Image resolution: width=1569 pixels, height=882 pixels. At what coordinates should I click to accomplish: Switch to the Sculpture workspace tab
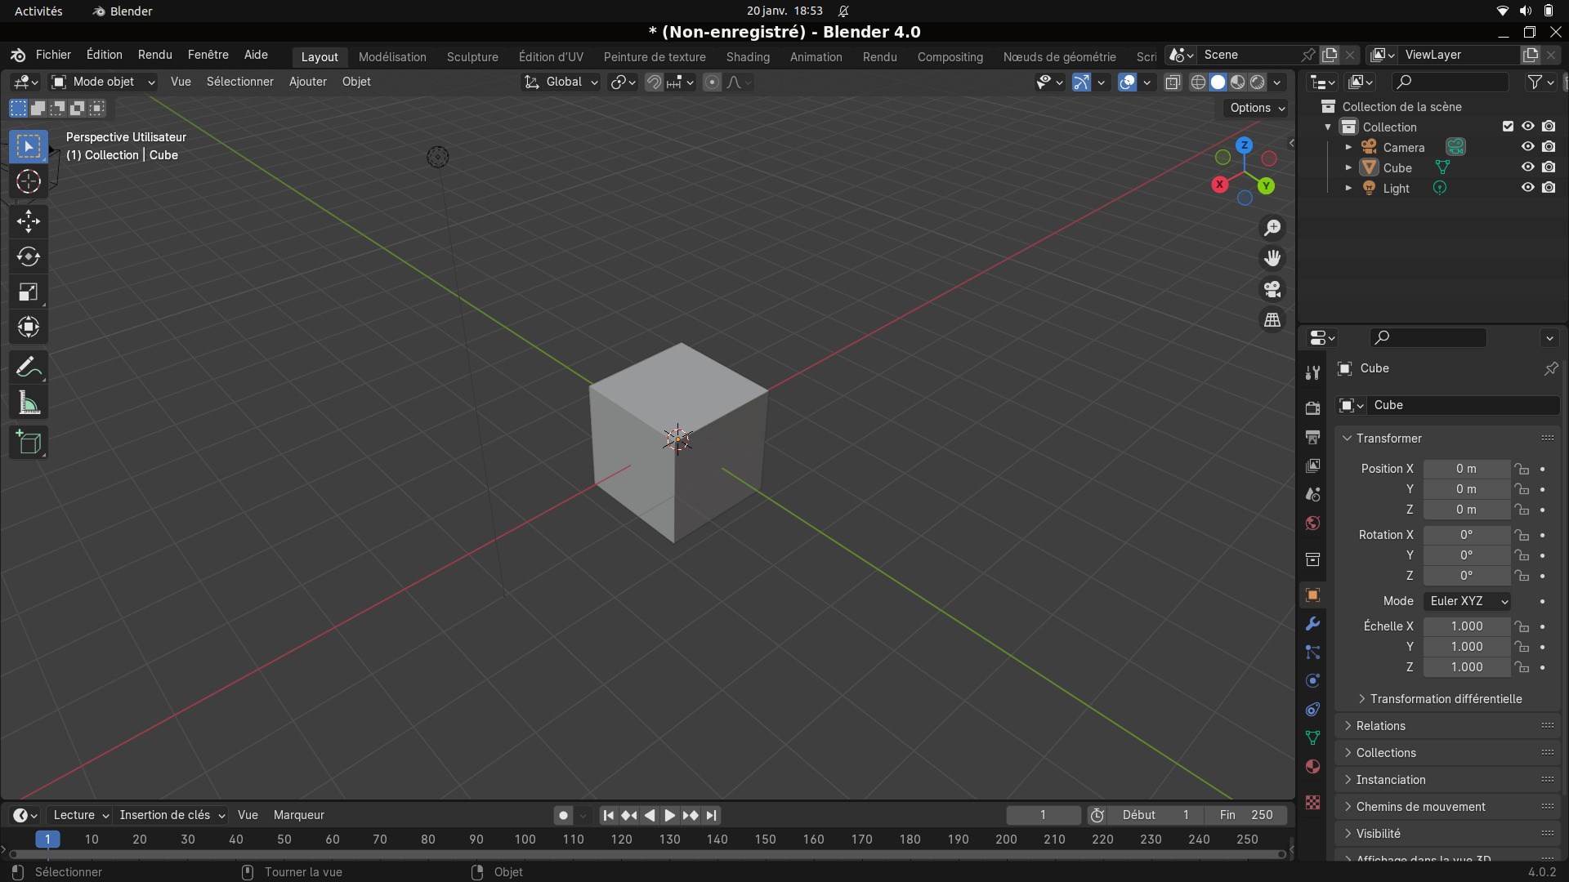[472, 57]
